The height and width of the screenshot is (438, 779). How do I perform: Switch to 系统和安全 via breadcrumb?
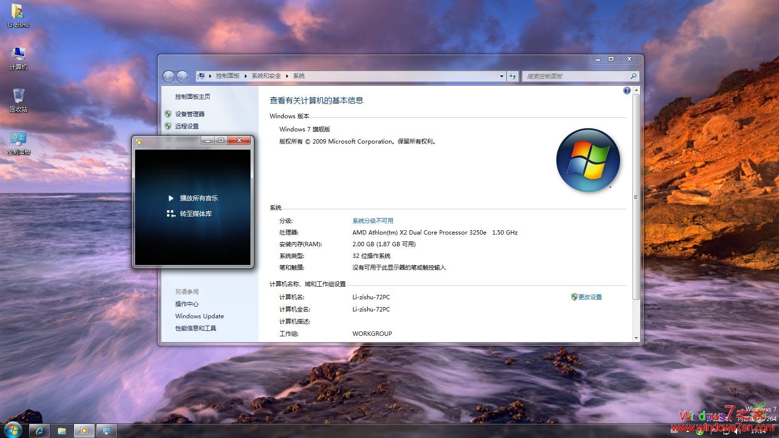(265, 76)
